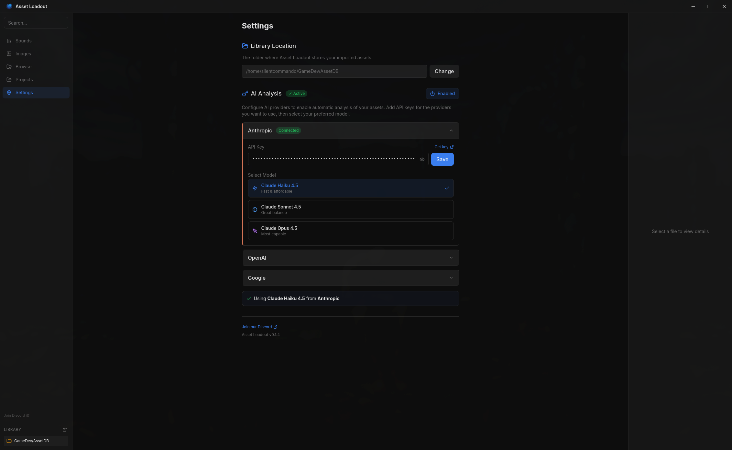Image resolution: width=732 pixels, height=450 pixels.
Task: Save the Anthropic API key
Action: (442, 159)
